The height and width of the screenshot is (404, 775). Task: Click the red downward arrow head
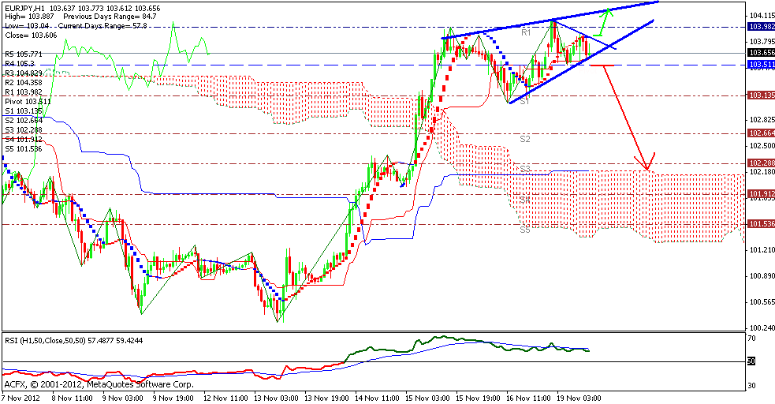tap(647, 165)
